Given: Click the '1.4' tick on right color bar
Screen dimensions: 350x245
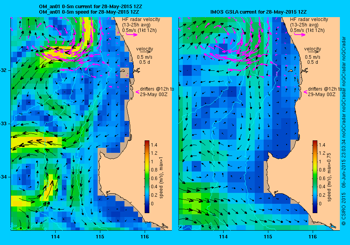Looking at the screenshot, I should point(322,145).
